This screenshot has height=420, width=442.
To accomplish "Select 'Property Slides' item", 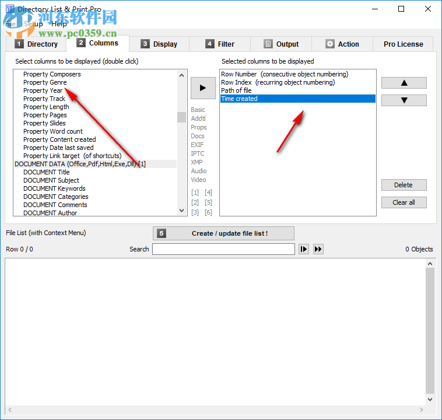I will pos(44,123).
